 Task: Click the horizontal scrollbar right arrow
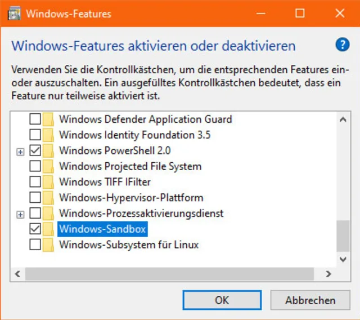click(329, 274)
